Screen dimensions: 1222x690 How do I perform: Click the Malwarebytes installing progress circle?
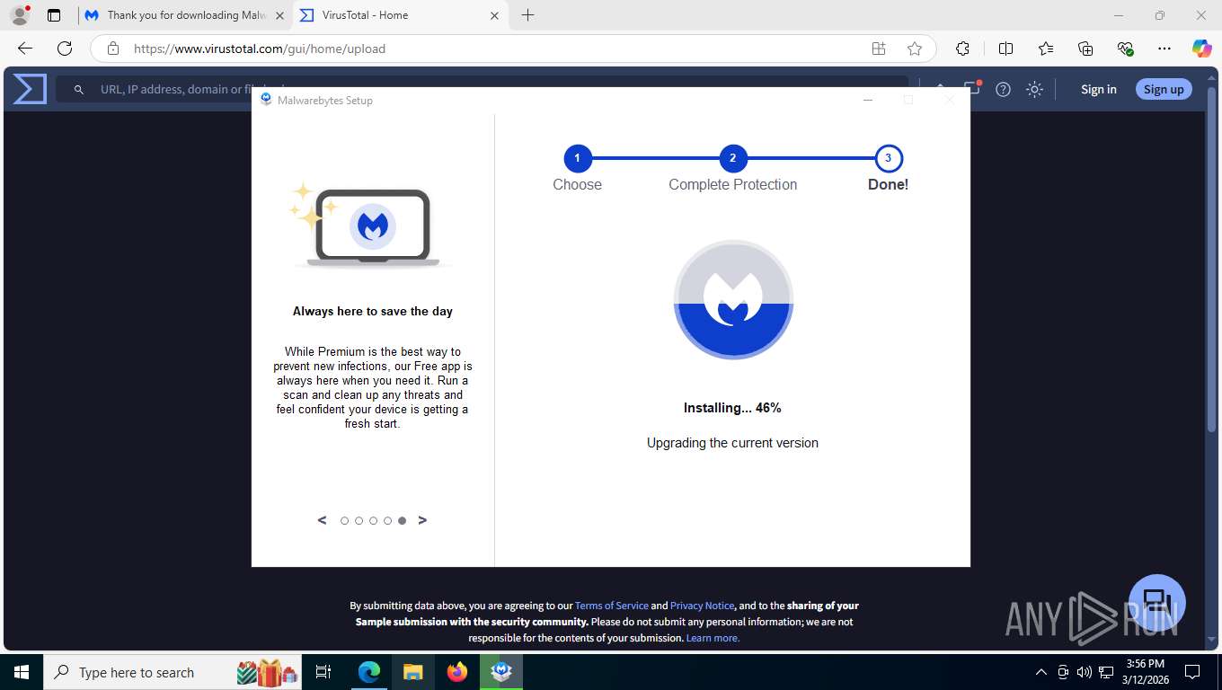coord(733,300)
